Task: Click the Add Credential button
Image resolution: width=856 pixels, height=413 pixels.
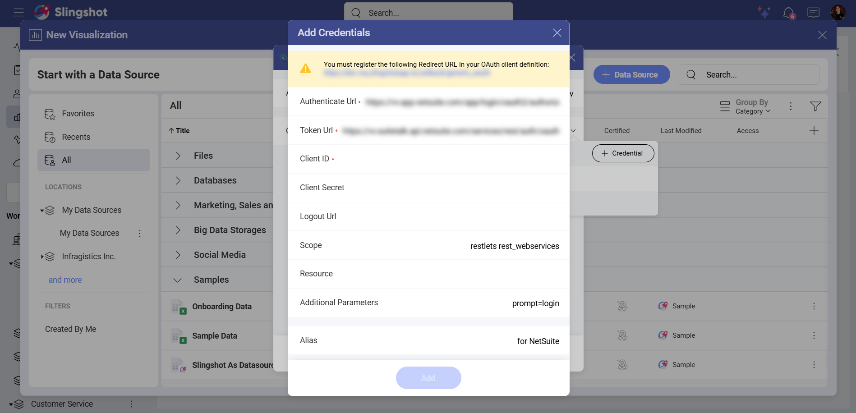Action: click(623, 153)
